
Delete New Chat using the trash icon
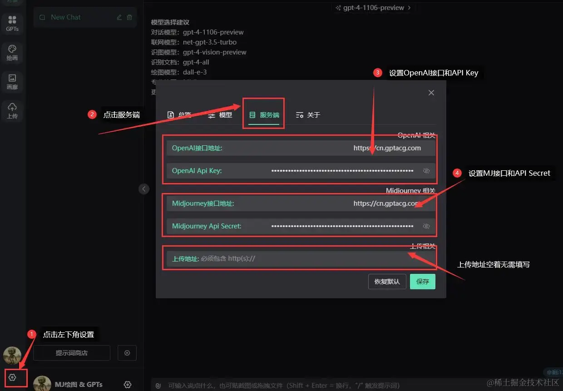pos(129,17)
